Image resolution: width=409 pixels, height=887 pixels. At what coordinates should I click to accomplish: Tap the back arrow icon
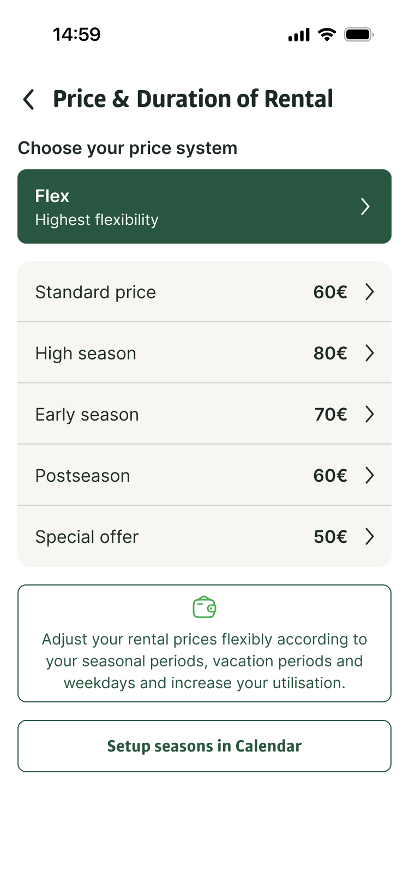point(29,100)
